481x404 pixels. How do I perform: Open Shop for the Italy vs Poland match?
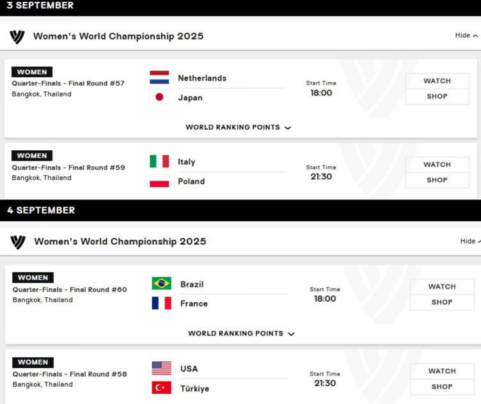click(437, 180)
